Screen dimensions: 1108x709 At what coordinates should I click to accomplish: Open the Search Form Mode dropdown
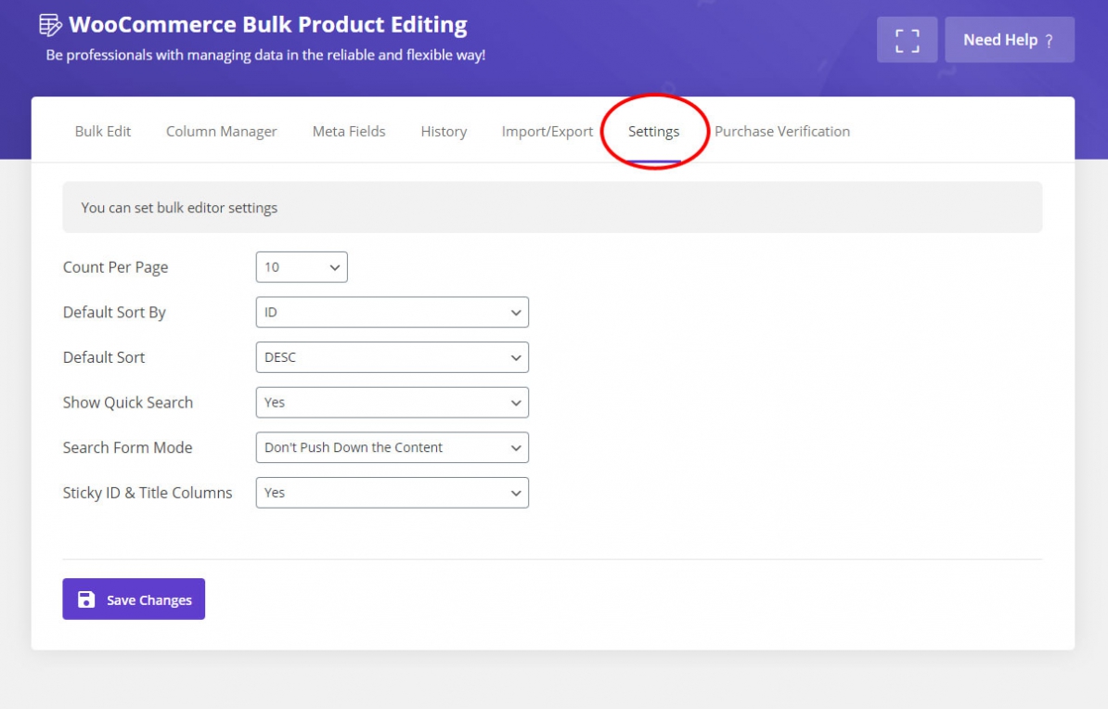click(x=392, y=447)
